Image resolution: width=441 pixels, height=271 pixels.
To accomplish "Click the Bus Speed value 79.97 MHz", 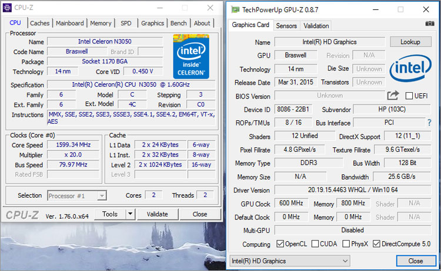I will click(73, 164).
